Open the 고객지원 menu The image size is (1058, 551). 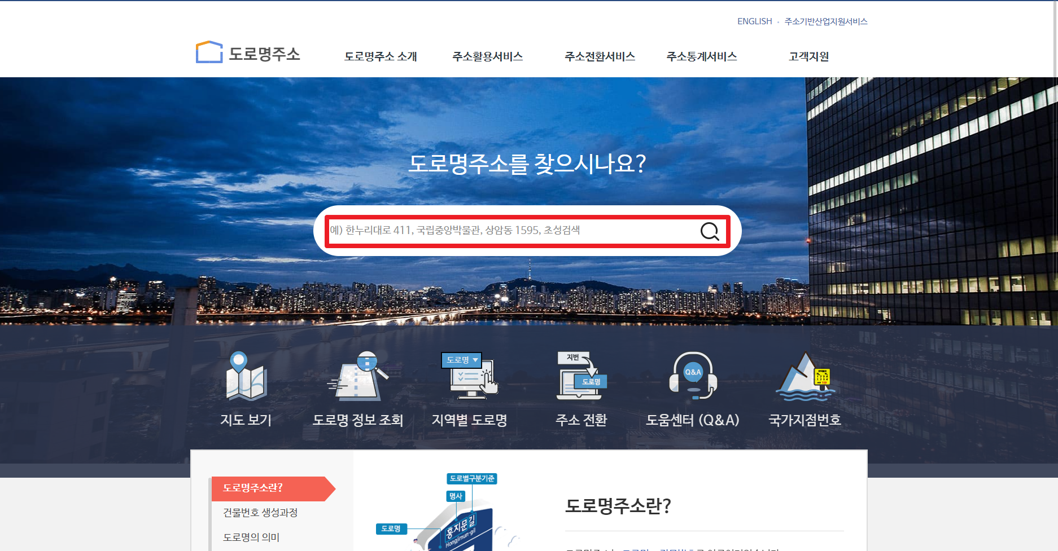coord(809,56)
